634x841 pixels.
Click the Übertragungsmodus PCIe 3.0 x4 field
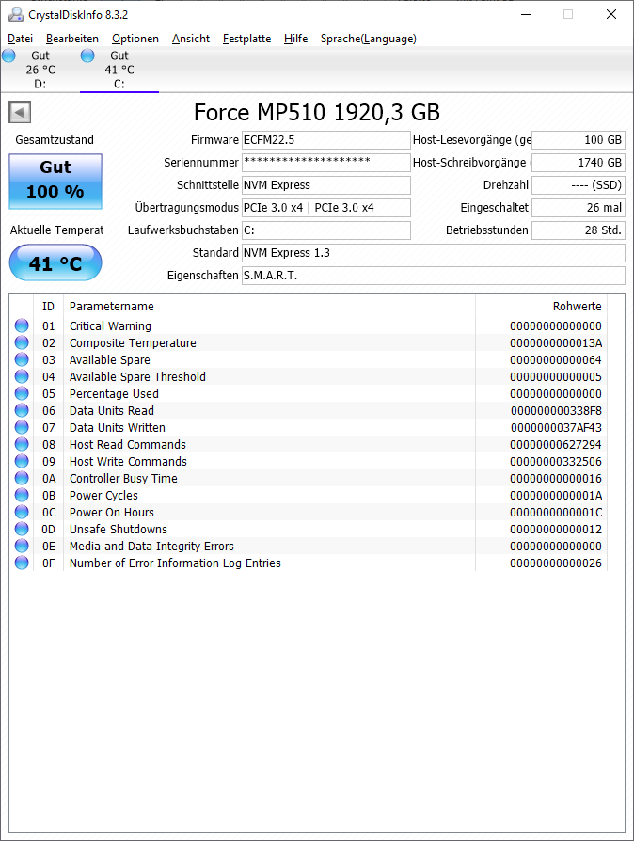coord(326,208)
